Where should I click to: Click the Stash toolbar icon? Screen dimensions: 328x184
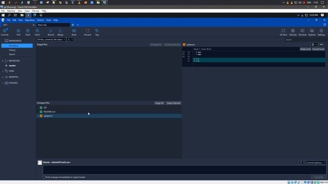click(x=74, y=32)
